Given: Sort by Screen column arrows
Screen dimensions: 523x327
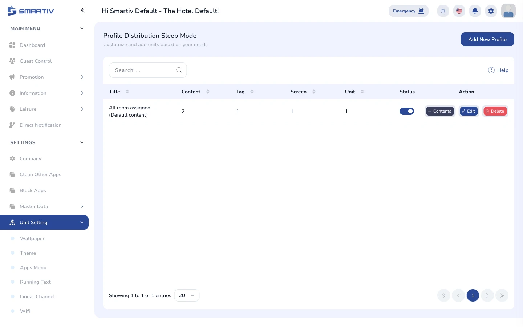Looking at the screenshot, I should 314,92.
